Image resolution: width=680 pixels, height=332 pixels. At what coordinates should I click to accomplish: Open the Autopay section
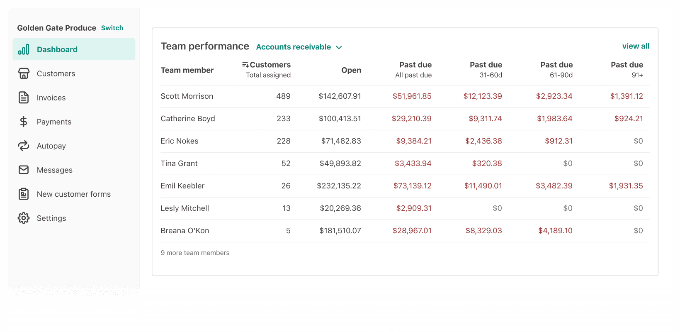[x=51, y=146]
